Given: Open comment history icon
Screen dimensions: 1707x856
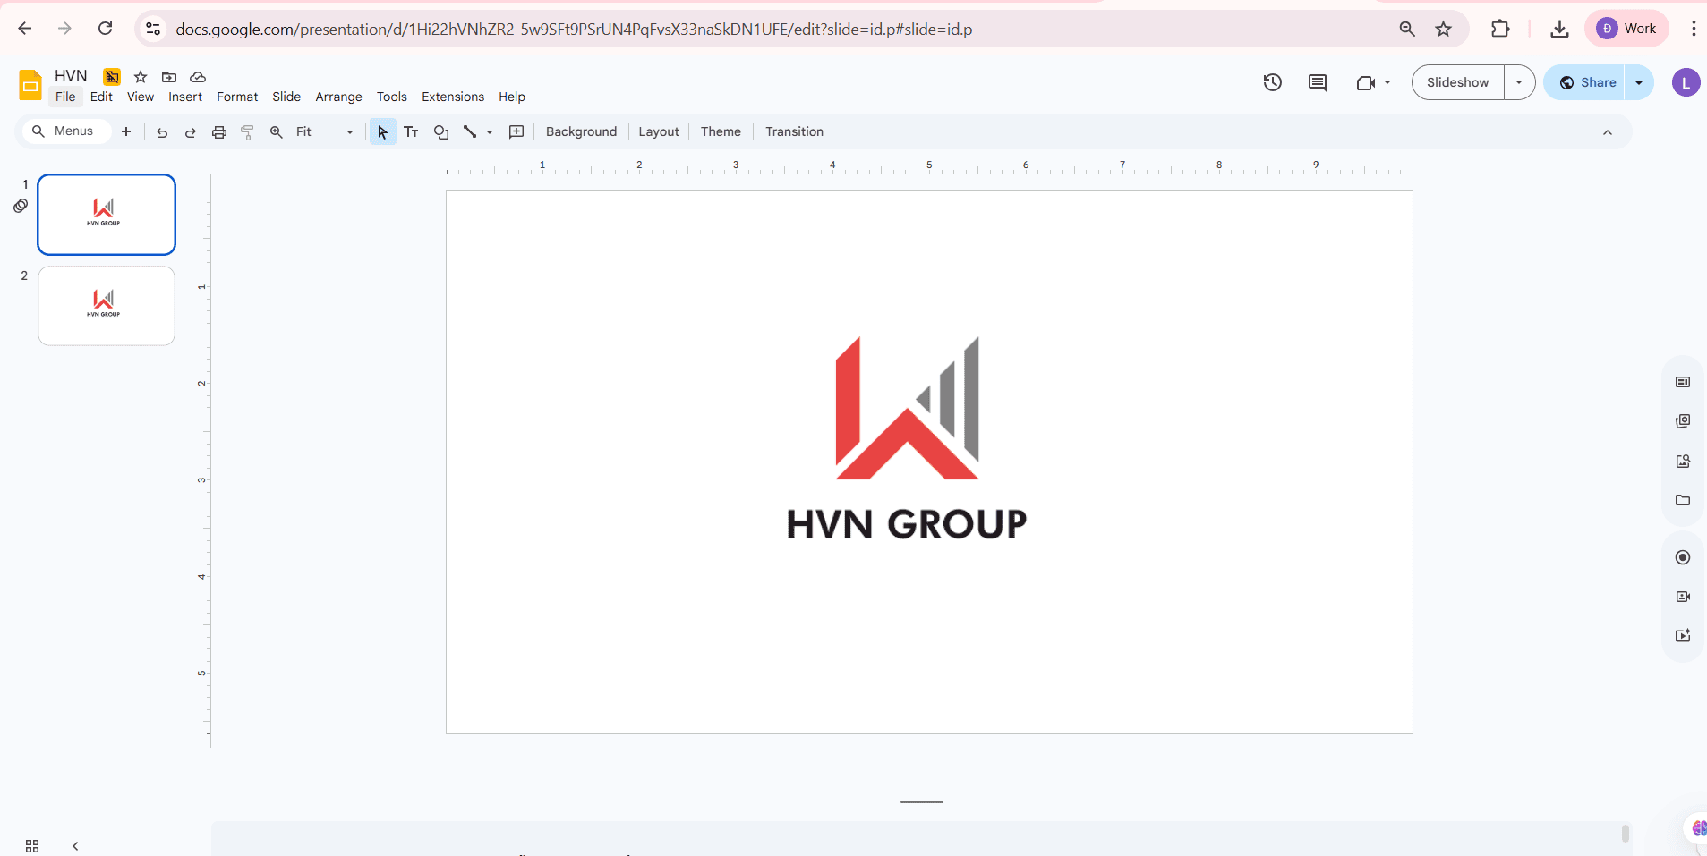Looking at the screenshot, I should coord(1318,82).
